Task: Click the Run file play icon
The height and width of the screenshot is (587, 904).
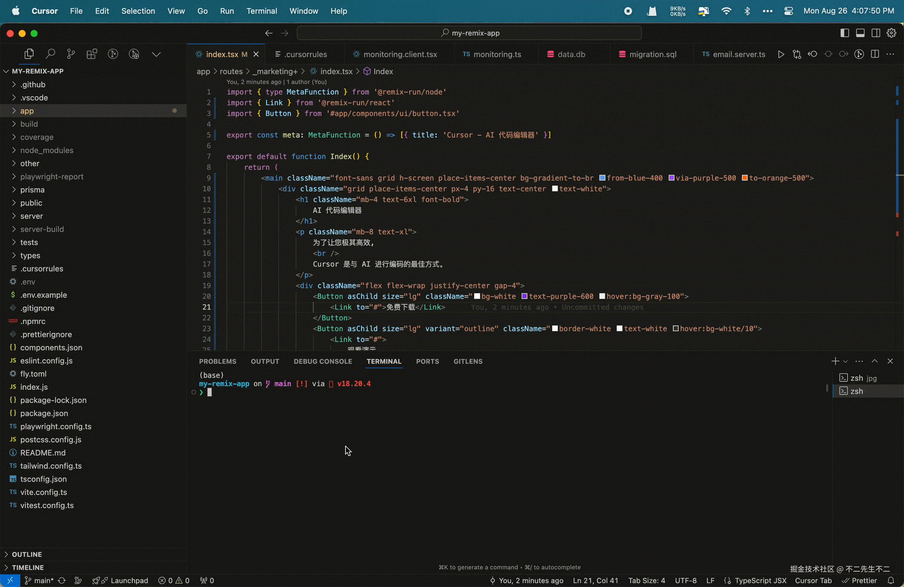Action: coord(781,54)
